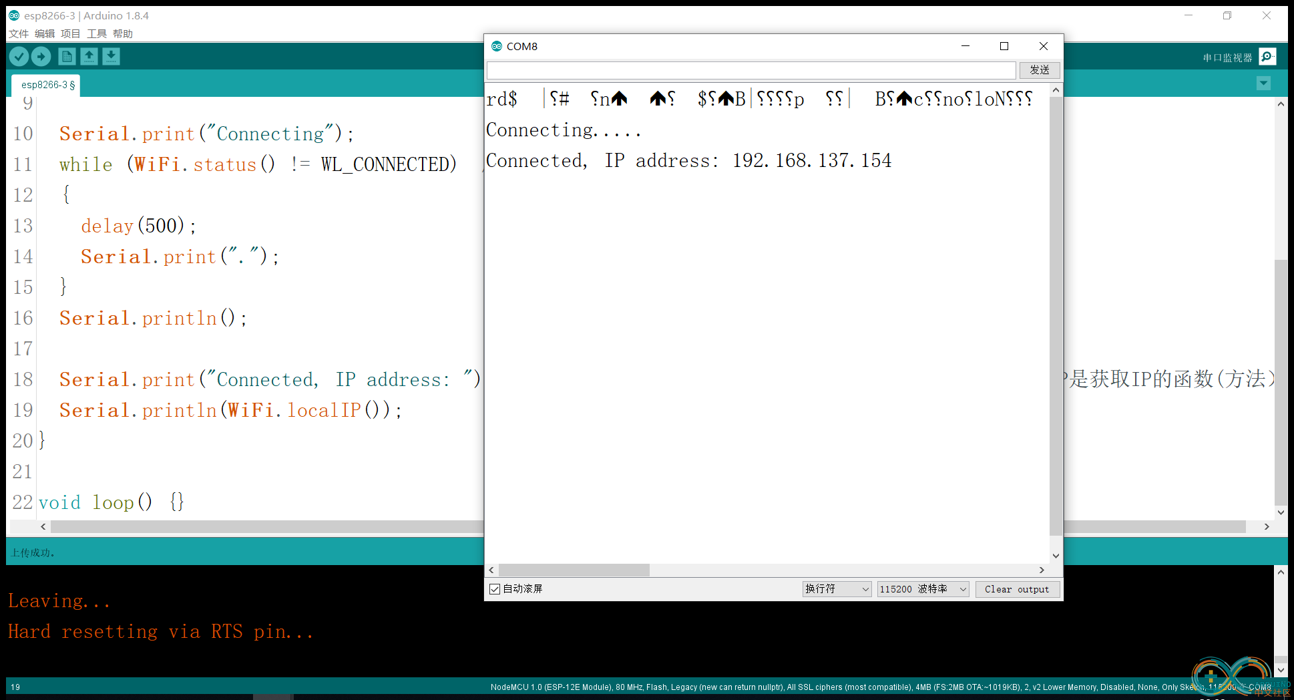Open the 帮助 menu
The height and width of the screenshot is (700, 1294).
click(123, 33)
